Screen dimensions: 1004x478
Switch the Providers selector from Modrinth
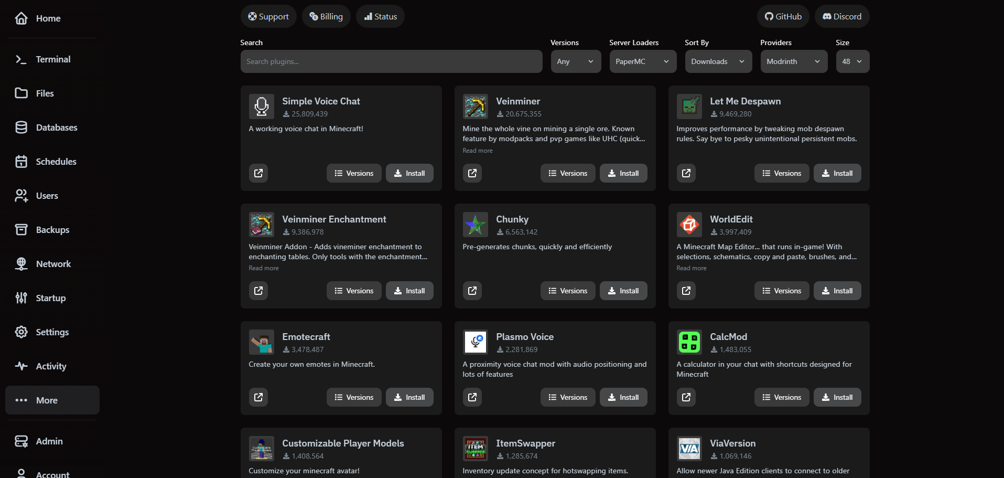(793, 61)
